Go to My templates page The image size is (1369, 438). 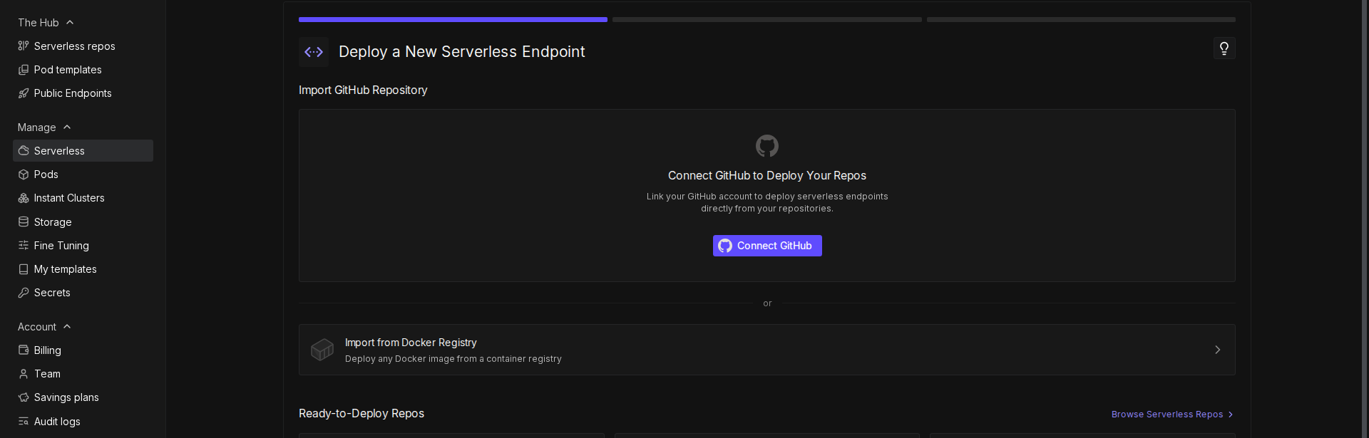(x=65, y=269)
